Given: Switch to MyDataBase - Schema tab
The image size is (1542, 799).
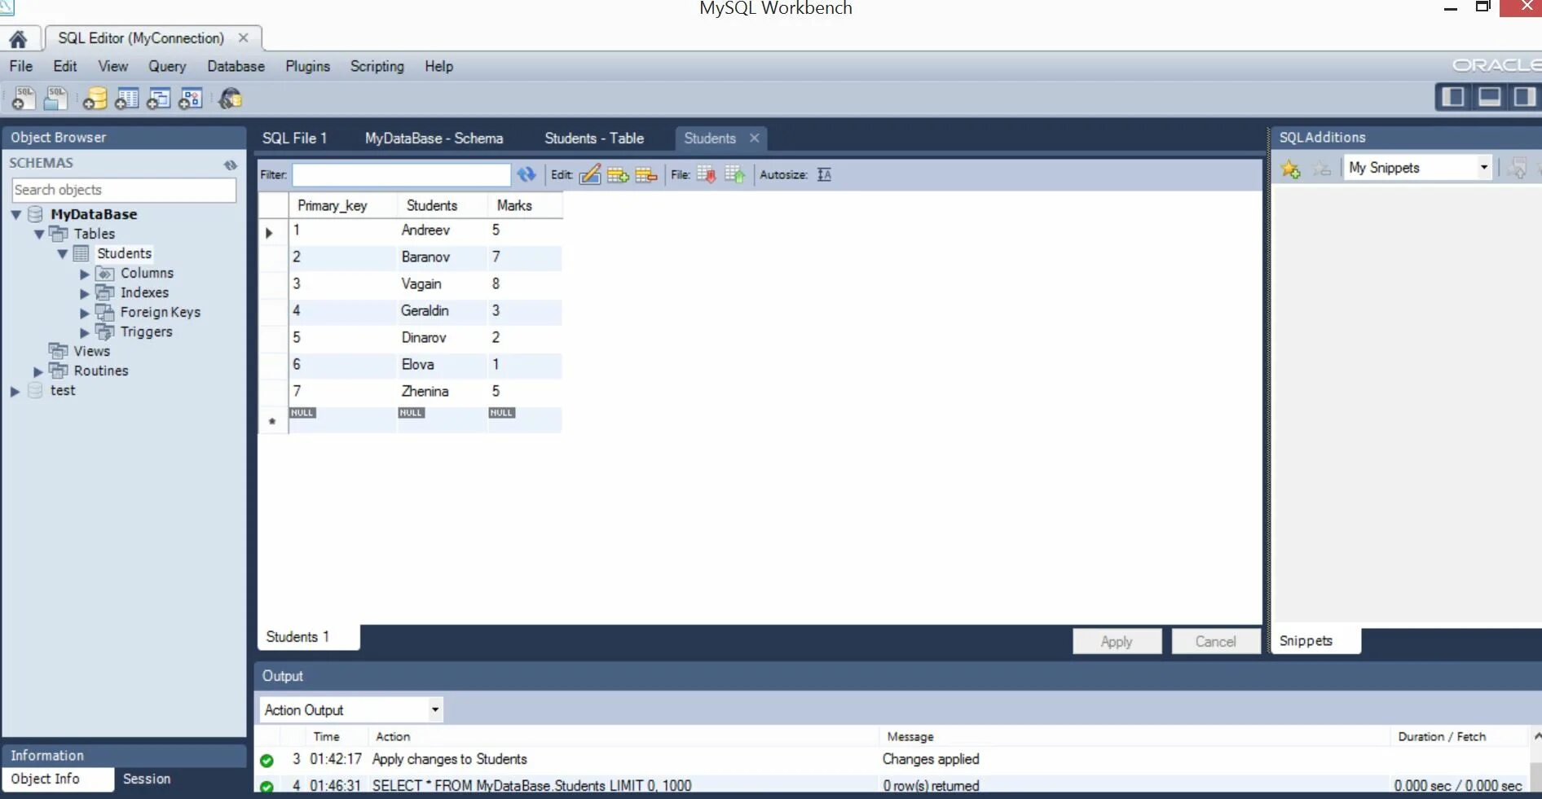Looking at the screenshot, I should point(434,138).
